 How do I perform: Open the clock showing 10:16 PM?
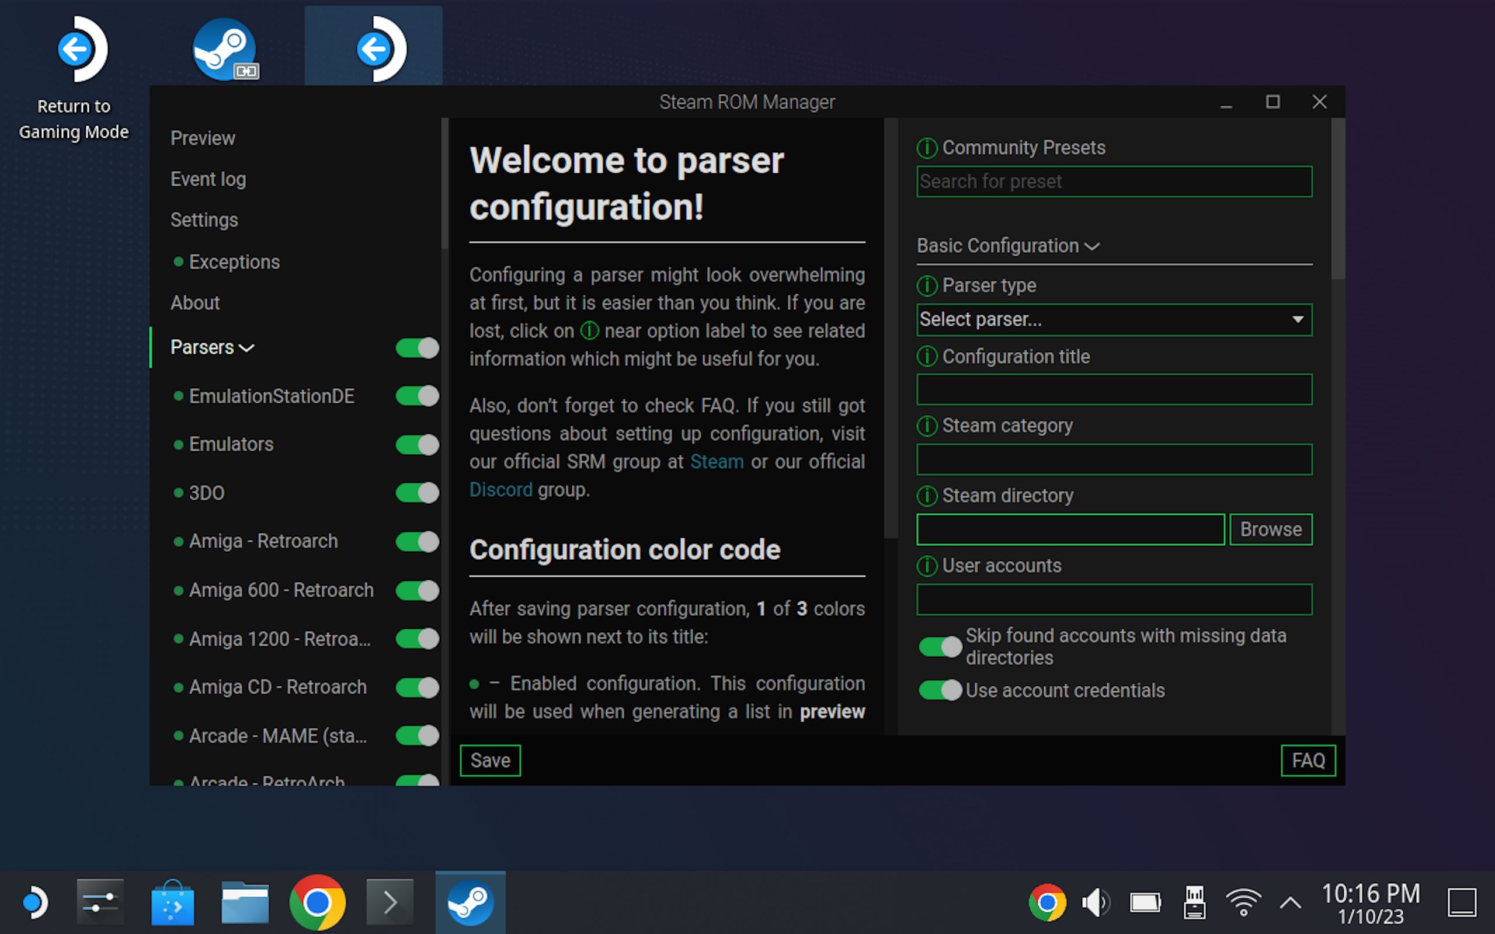point(1370,903)
